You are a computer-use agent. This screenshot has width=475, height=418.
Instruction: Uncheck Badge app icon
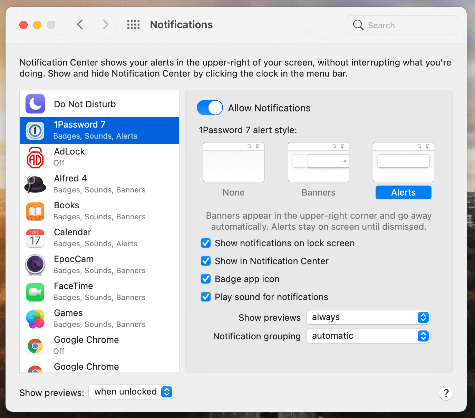[x=206, y=279]
